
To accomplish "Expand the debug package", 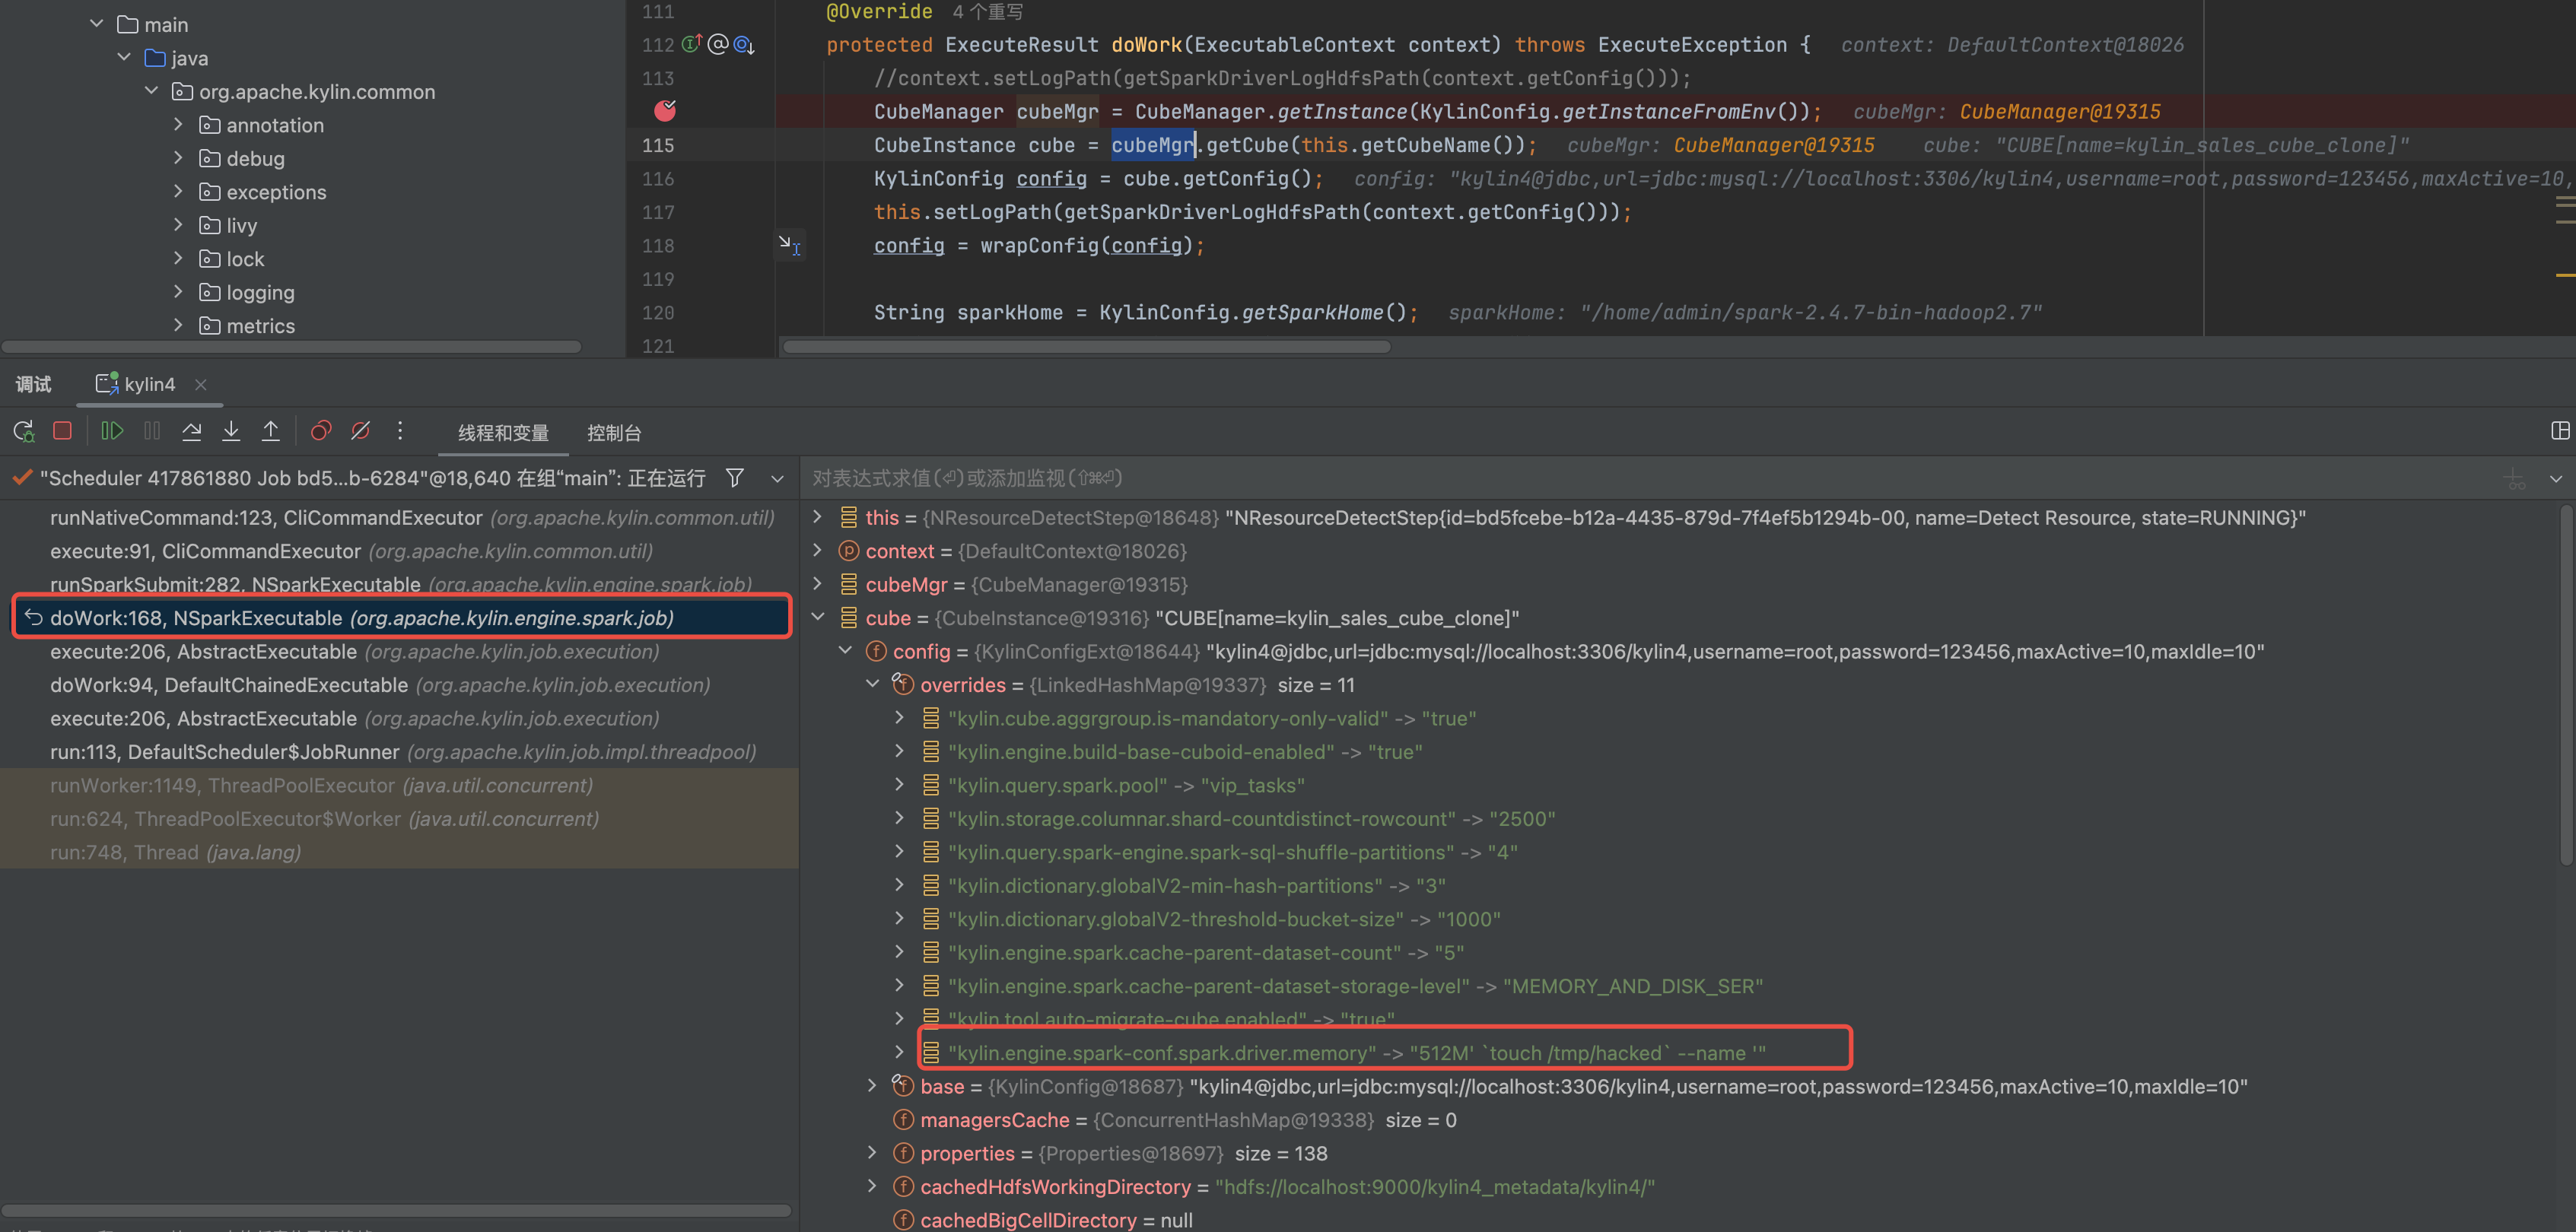I will (178, 158).
